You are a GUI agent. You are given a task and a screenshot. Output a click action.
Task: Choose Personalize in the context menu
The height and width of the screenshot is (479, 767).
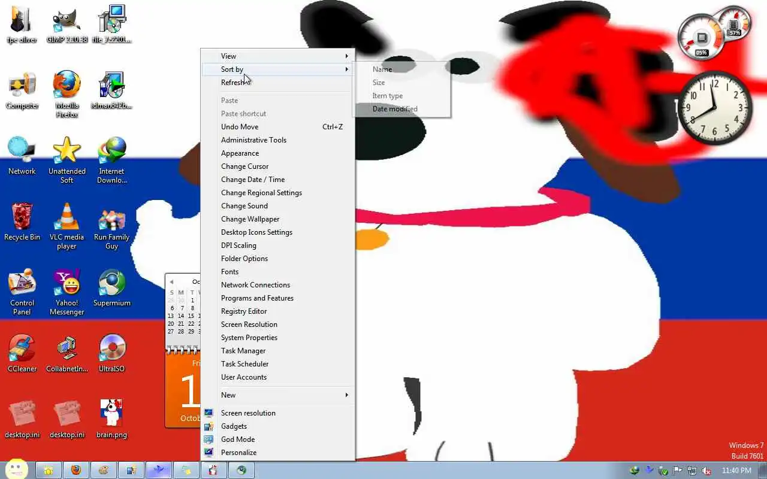[277, 453]
